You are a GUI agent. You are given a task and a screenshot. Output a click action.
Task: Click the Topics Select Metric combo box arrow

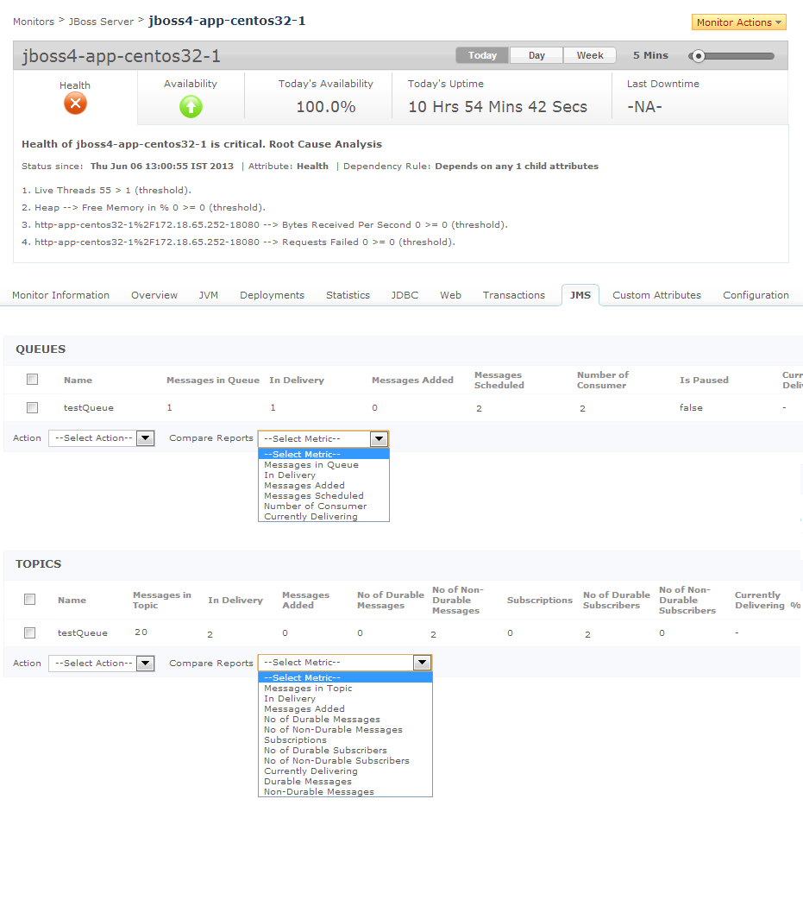(423, 662)
